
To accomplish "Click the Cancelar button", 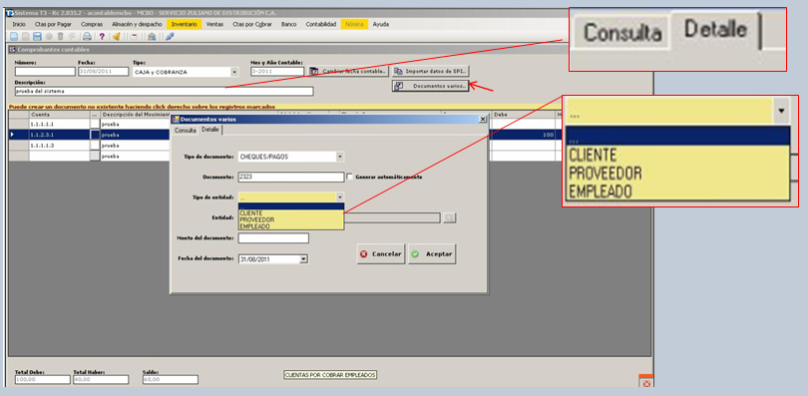I will point(381,254).
